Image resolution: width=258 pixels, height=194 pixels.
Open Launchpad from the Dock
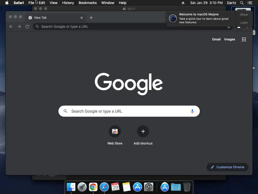coord(82,187)
